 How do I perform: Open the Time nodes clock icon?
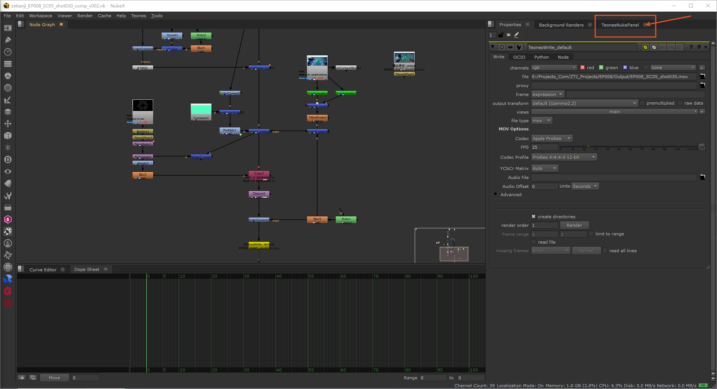[x=7, y=52]
